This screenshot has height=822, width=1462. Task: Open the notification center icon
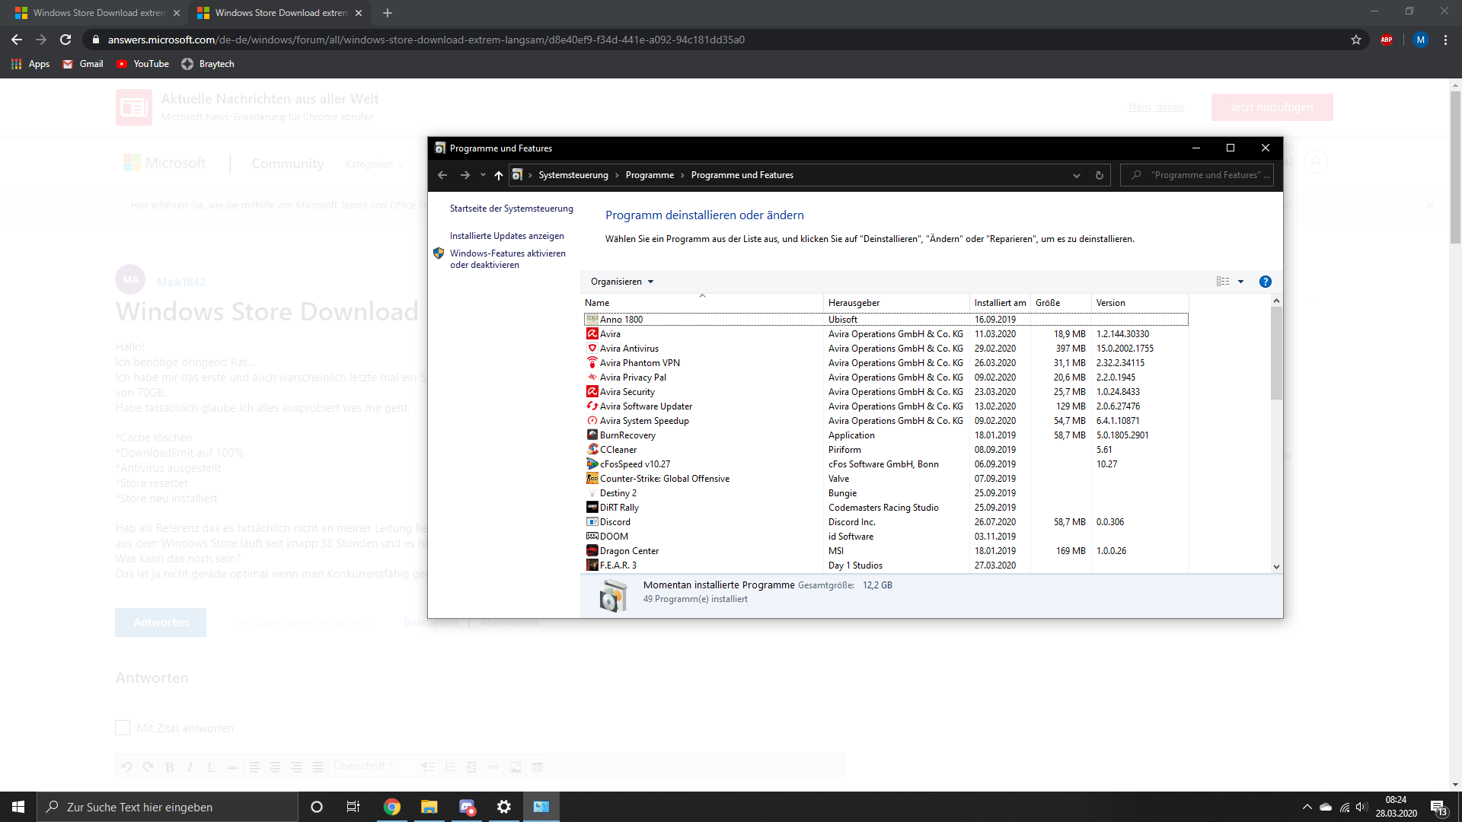coord(1438,807)
